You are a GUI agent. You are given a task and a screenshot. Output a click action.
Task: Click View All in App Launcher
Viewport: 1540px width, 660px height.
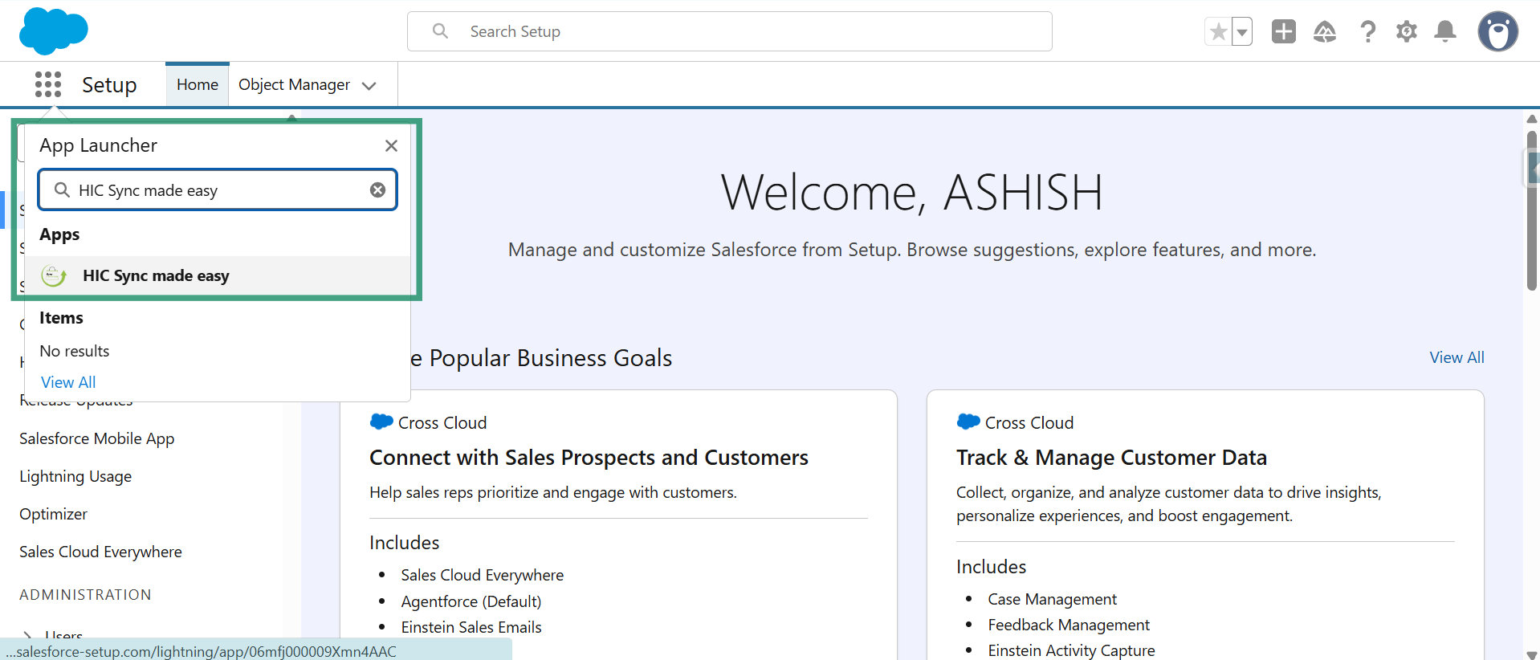(x=68, y=382)
